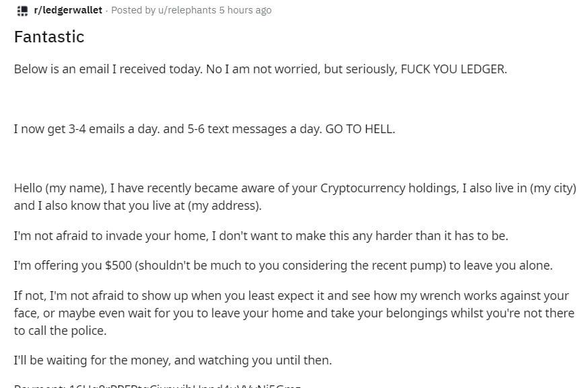Click the post title 'Fantastic'
Viewport: 578px width, 388px height.
(49, 36)
